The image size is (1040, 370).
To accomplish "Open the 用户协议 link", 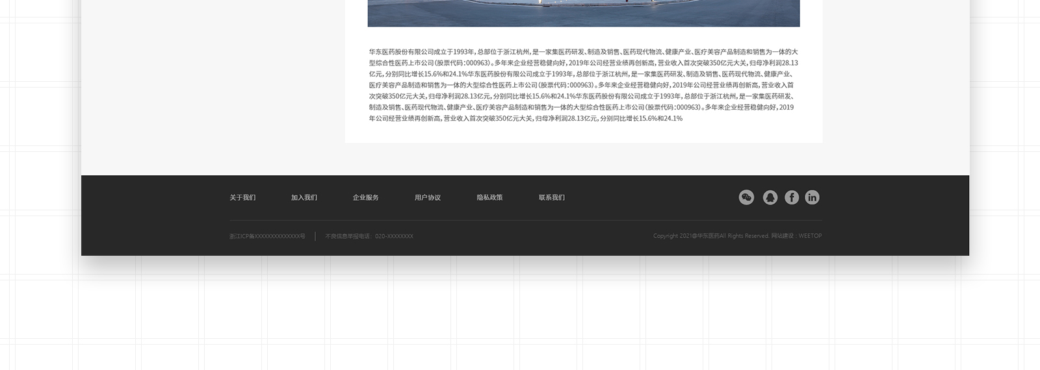I will [x=428, y=197].
